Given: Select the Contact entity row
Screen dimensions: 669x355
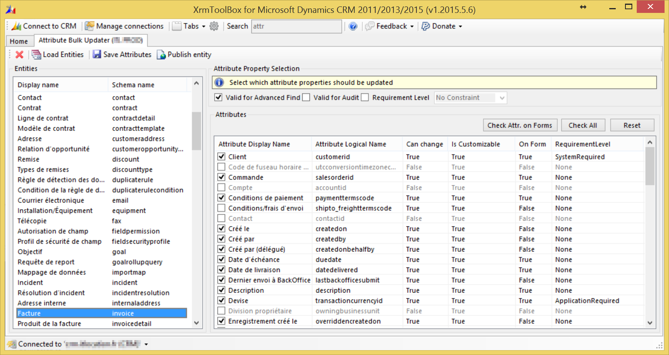Looking at the screenshot, I should [102, 98].
